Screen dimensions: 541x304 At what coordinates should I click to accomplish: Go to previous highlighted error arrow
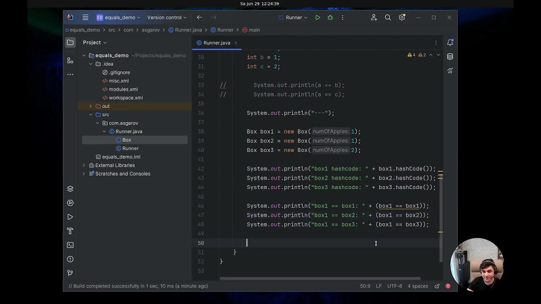pos(431,55)
